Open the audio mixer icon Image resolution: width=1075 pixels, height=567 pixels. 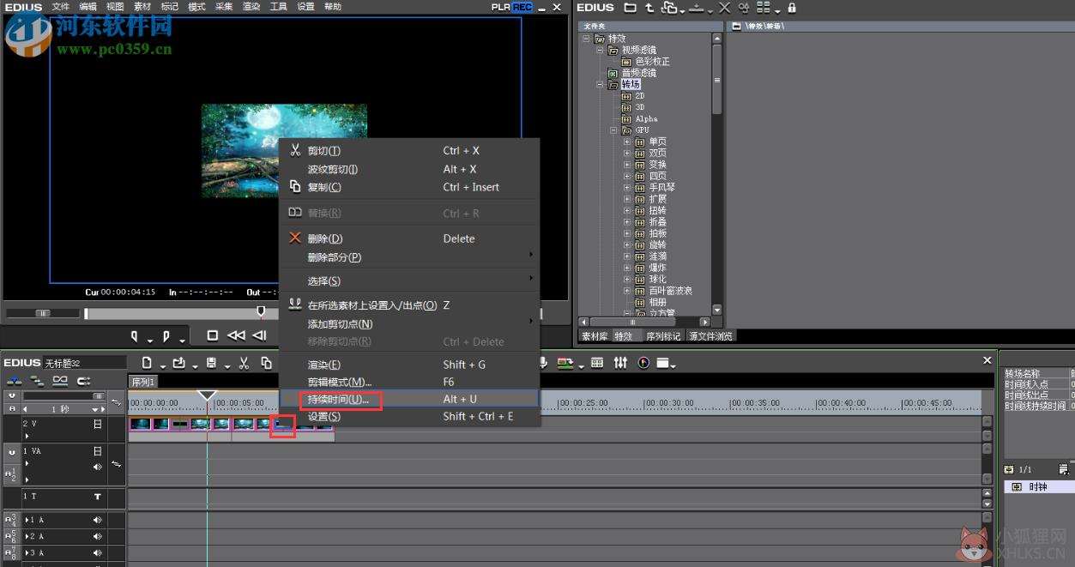(x=620, y=363)
